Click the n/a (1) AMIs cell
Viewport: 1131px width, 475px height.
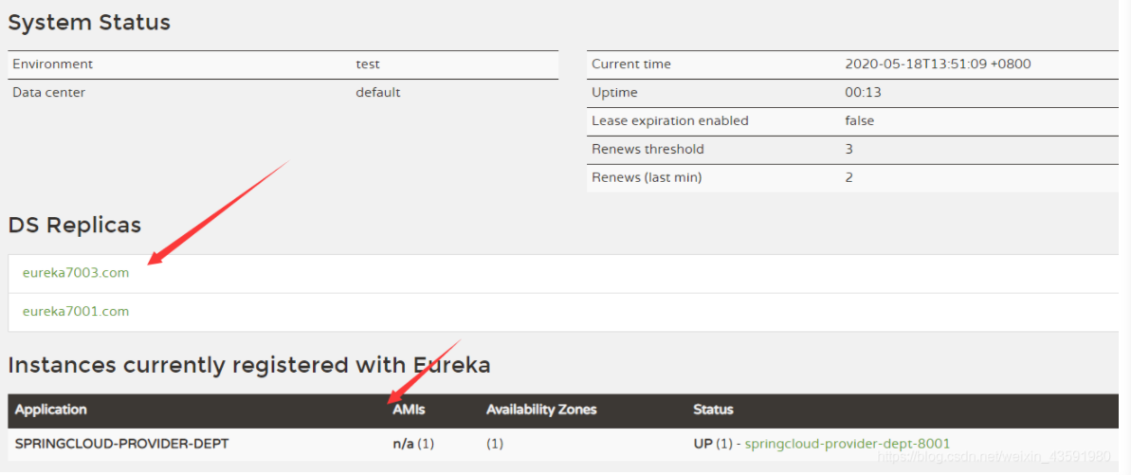point(413,444)
